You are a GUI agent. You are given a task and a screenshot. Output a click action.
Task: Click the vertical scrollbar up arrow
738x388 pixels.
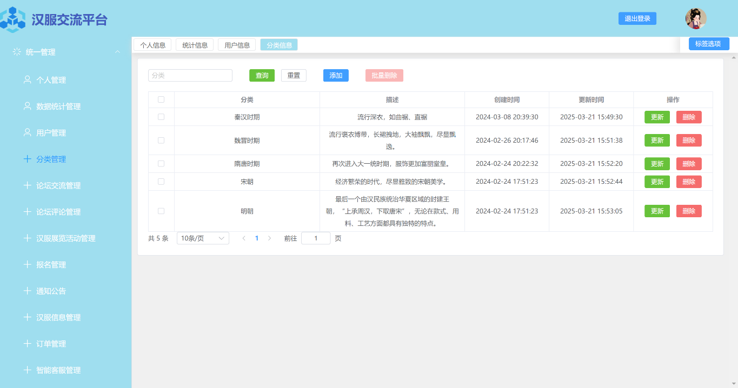tap(734, 57)
